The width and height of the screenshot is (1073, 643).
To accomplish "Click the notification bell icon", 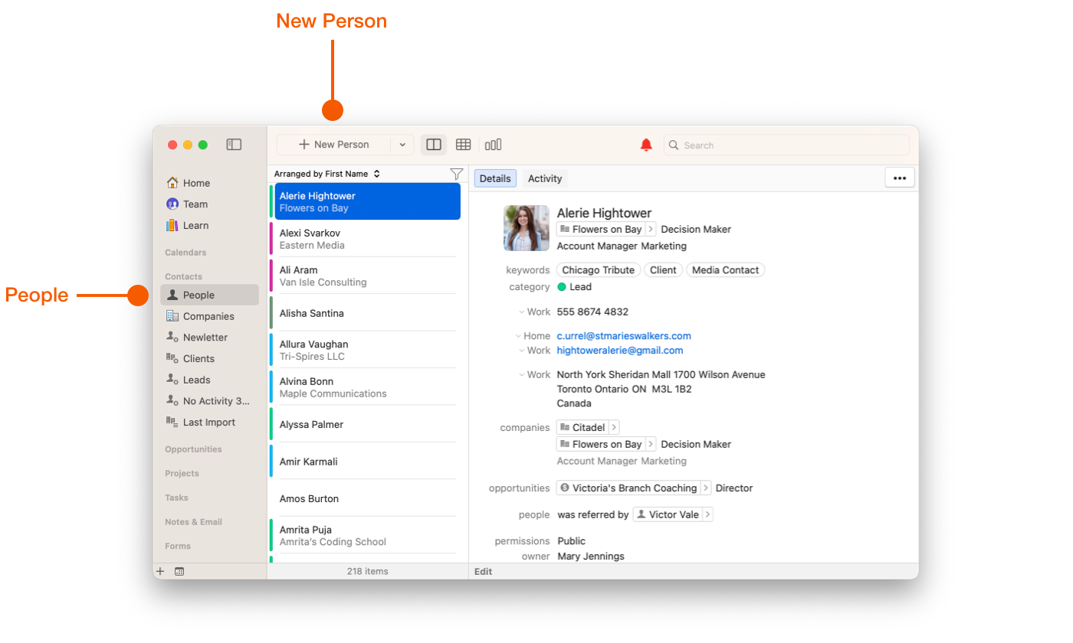I will pyautogui.click(x=646, y=145).
